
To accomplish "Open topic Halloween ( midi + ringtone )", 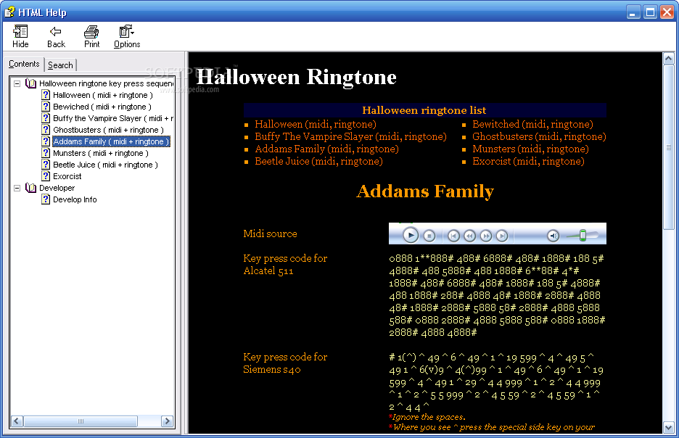I will [x=102, y=95].
